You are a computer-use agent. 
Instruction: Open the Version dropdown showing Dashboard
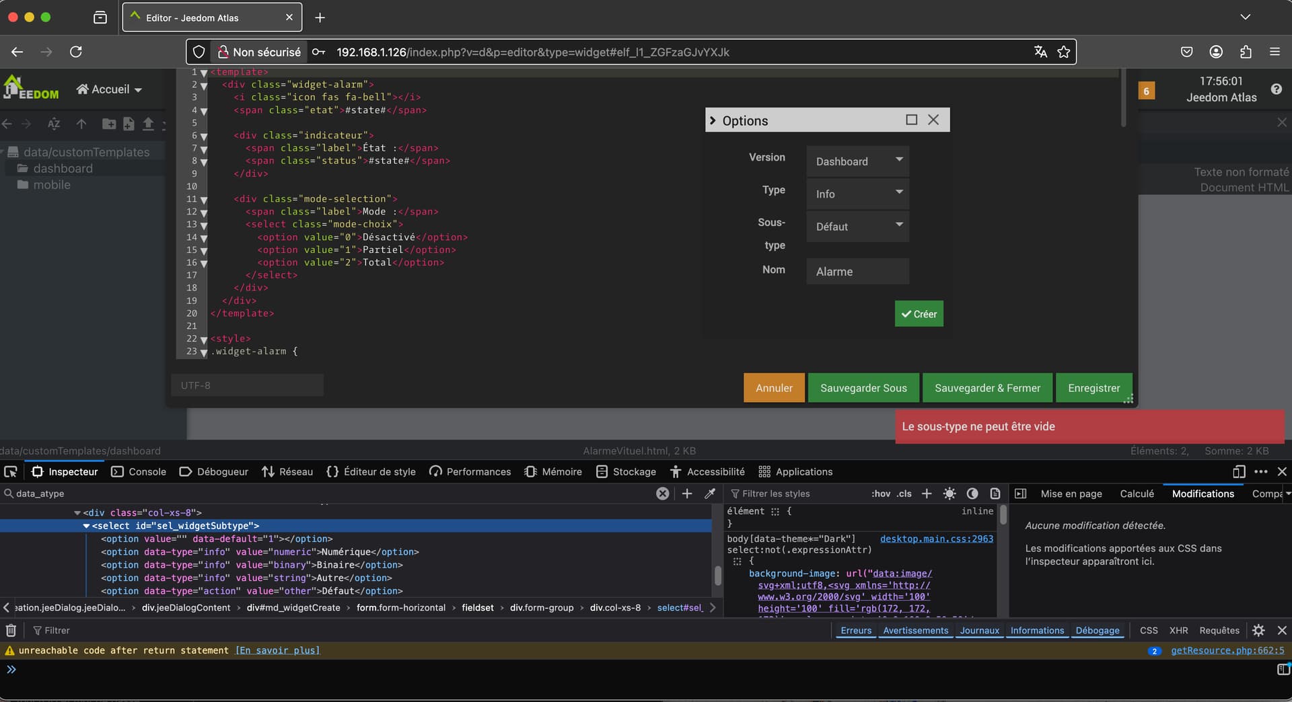pyautogui.click(x=857, y=161)
